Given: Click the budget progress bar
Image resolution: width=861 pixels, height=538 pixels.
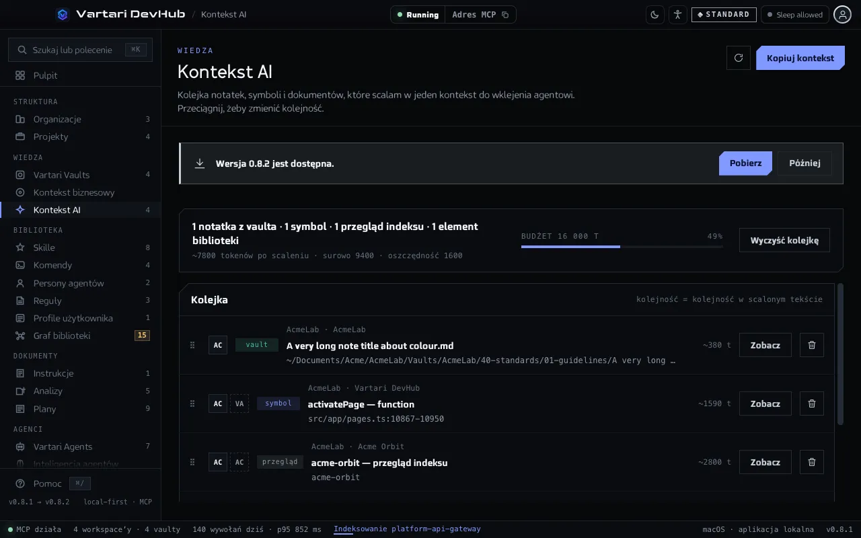Looking at the screenshot, I should pyautogui.click(x=622, y=247).
